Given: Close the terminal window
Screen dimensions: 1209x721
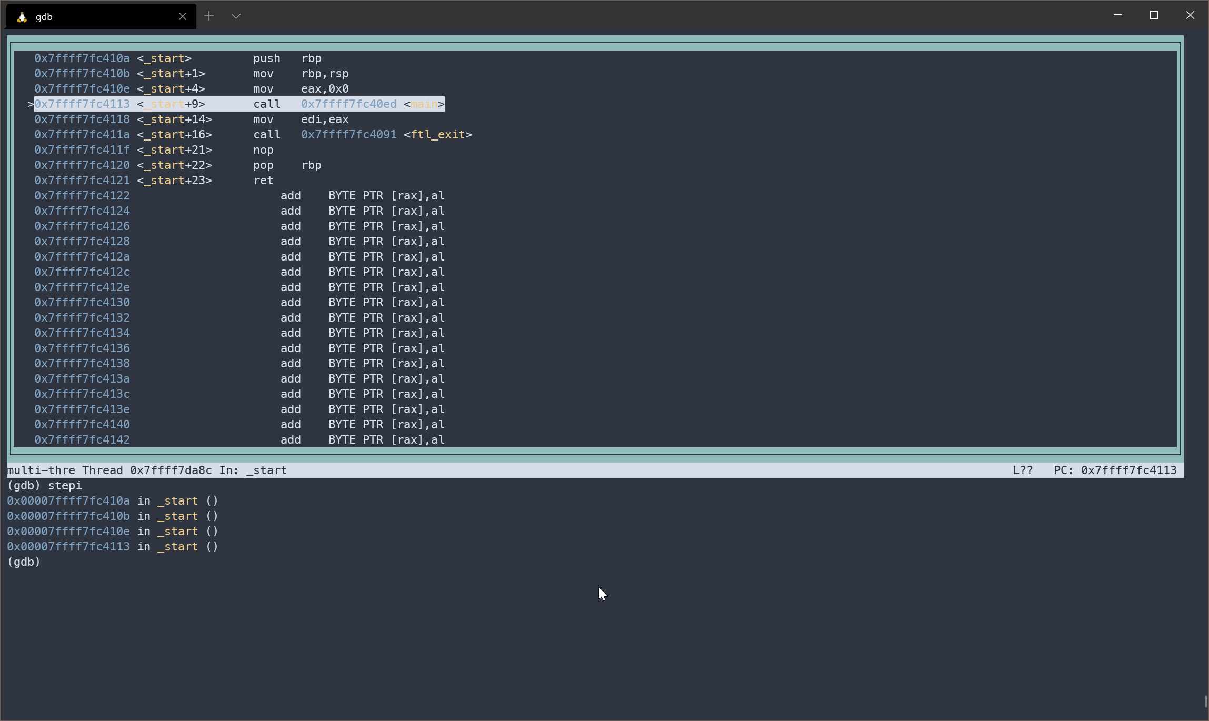Looking at the screenshot, I should [x=1190, y=15].
